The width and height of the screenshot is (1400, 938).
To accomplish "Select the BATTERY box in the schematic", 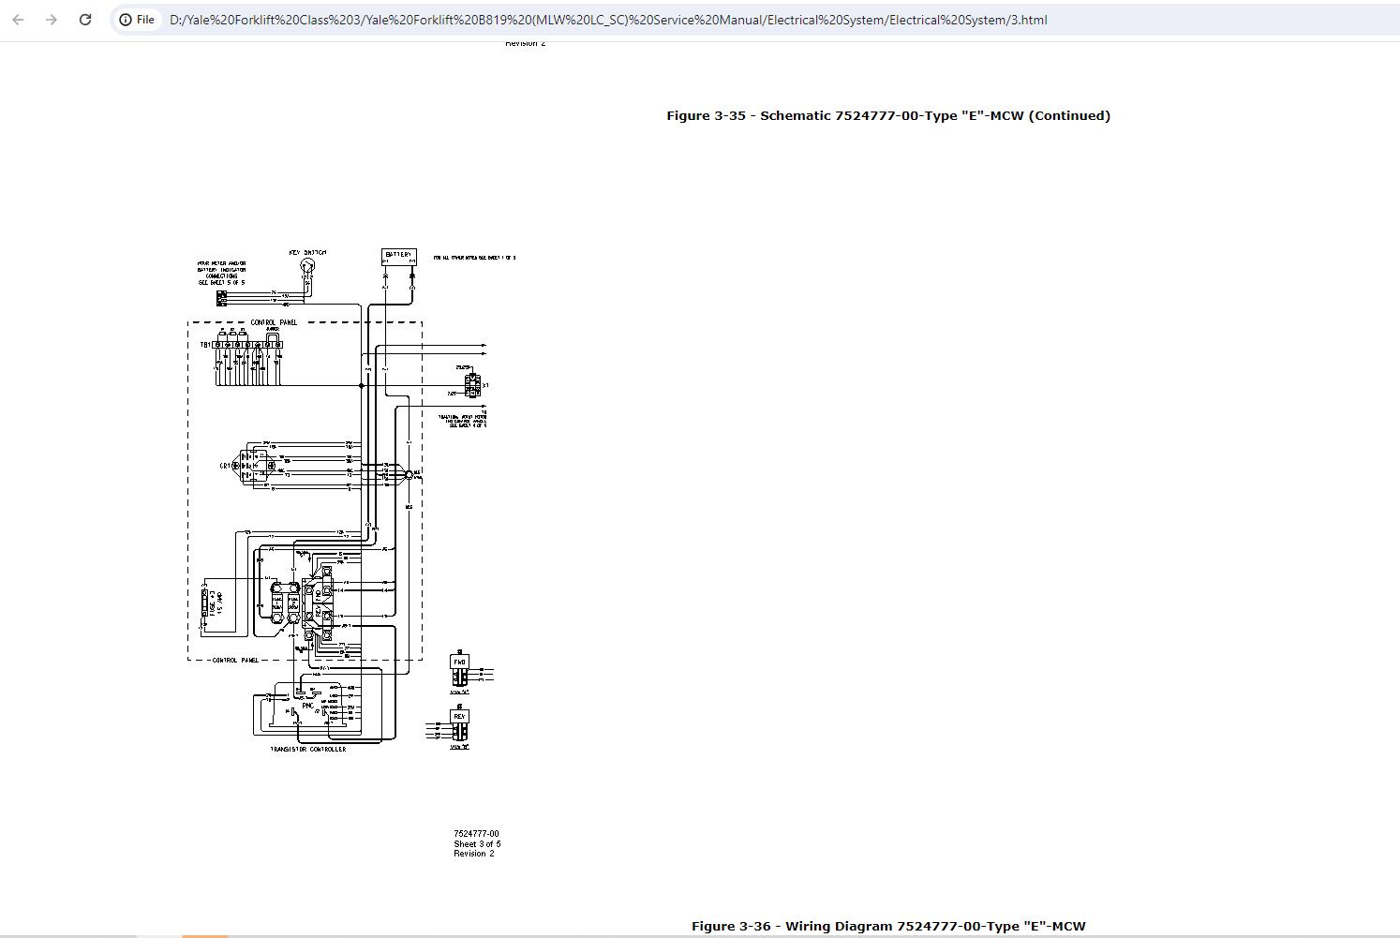I will coord(398,256).
